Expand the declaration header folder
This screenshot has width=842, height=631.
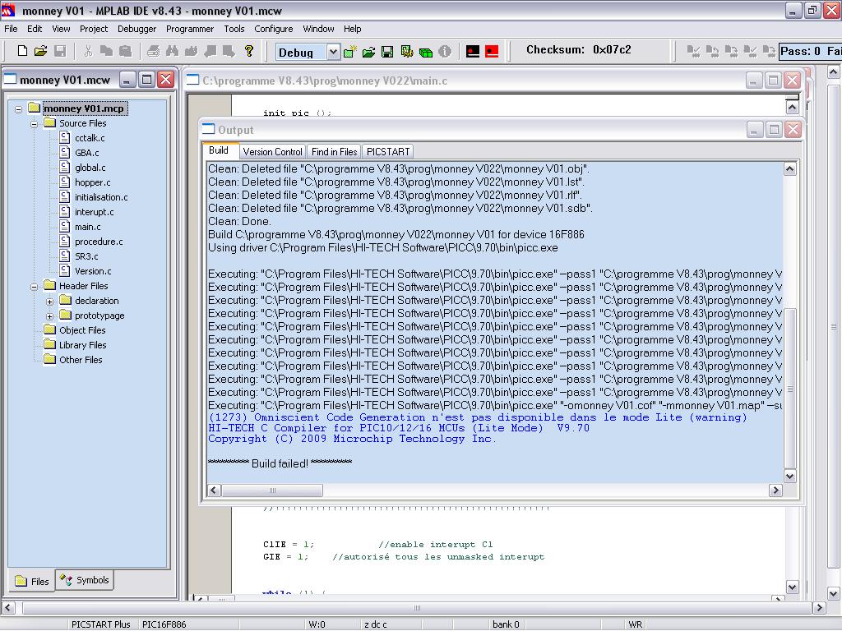(x=49, y=301)
